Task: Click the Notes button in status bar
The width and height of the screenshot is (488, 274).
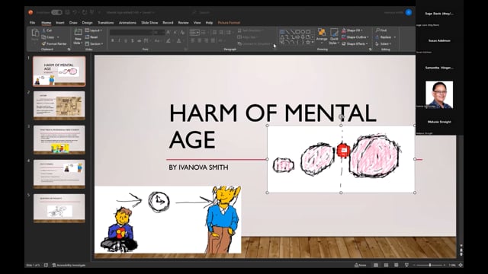Action: point(360,265)
